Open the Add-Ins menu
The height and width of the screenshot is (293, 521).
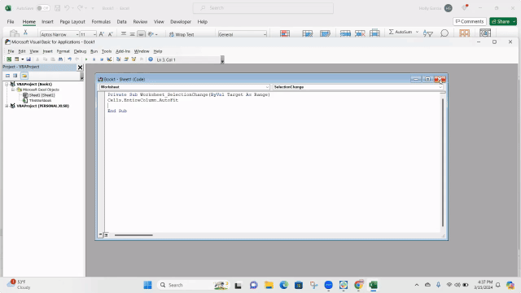(123, 51)
